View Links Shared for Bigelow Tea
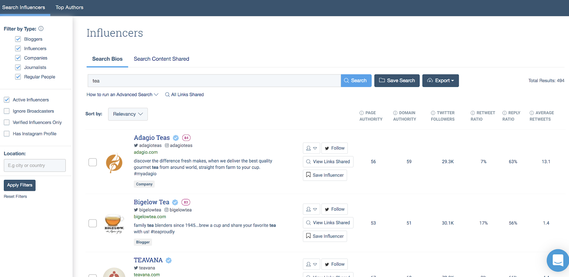Image resolution: width=569 pixels, height=277 pixels. (x=328, y=223)
